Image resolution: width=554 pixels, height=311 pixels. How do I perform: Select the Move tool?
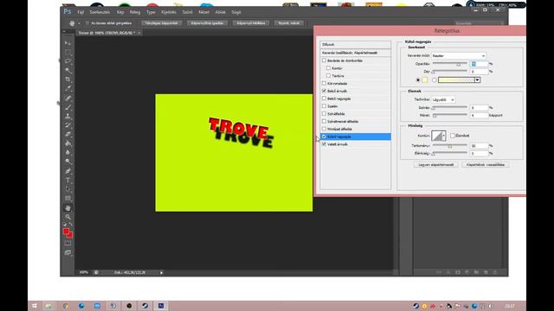pyautogui.click(x=68, y=43)
